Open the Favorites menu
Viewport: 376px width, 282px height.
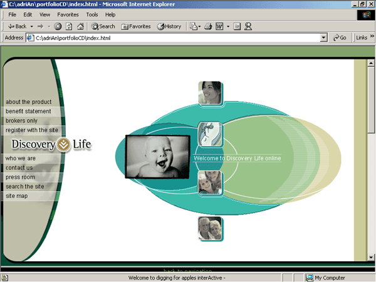point(68,14)
